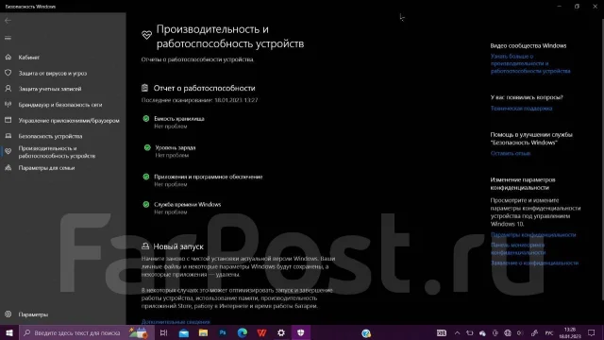This screenshot has width=604, height=340.
Task: Open Photoshop from the taskbar
Action: pyautogui.click(x=223, y=332)
